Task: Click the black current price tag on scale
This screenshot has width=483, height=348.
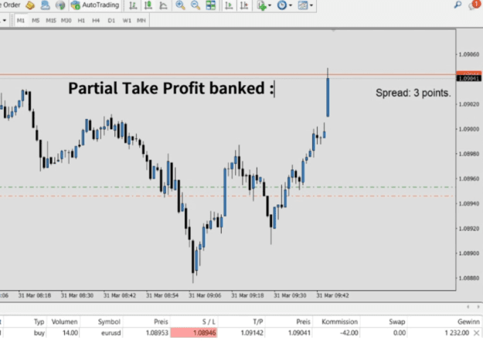Action: (x=468, y=79)
